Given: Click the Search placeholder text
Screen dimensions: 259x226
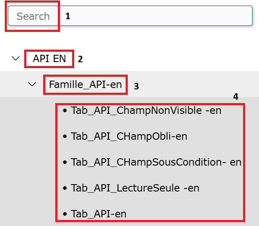Looking at the screenshot, I should [x=33, y=16].
